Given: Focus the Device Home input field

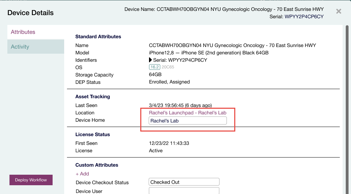Looking at the screenshot, I should point(188,121).
